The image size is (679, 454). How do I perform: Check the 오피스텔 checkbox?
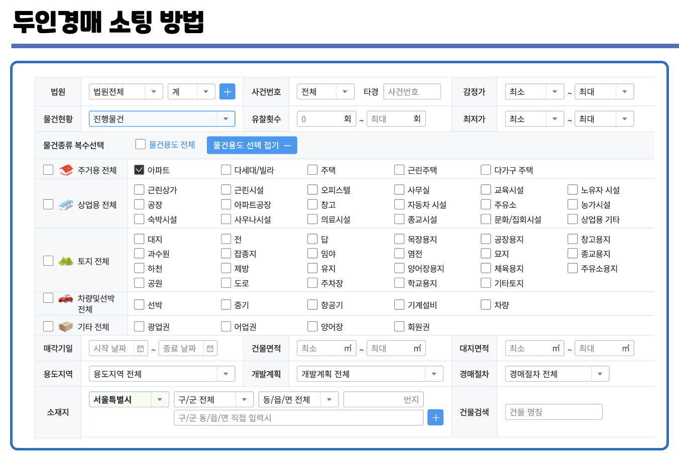click(x=312, y=189)
